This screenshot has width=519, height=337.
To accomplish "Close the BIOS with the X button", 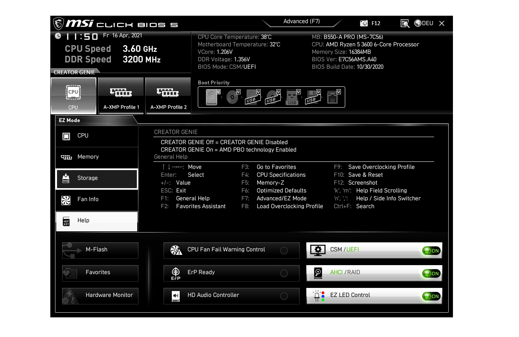I will point(442,24).
